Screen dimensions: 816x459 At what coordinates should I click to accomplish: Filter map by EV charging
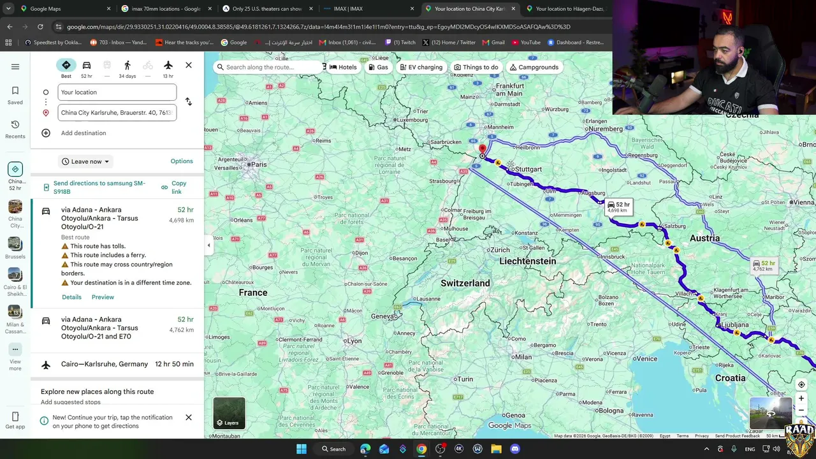[421, 67]
